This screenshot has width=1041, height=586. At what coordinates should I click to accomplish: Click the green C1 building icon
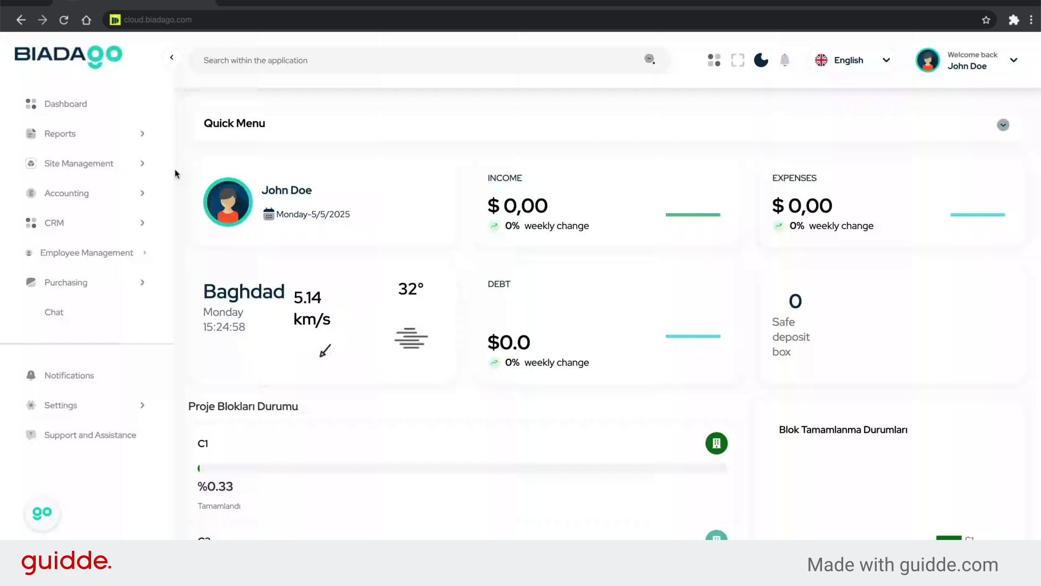pyautogui.click(x=716, y=443)
